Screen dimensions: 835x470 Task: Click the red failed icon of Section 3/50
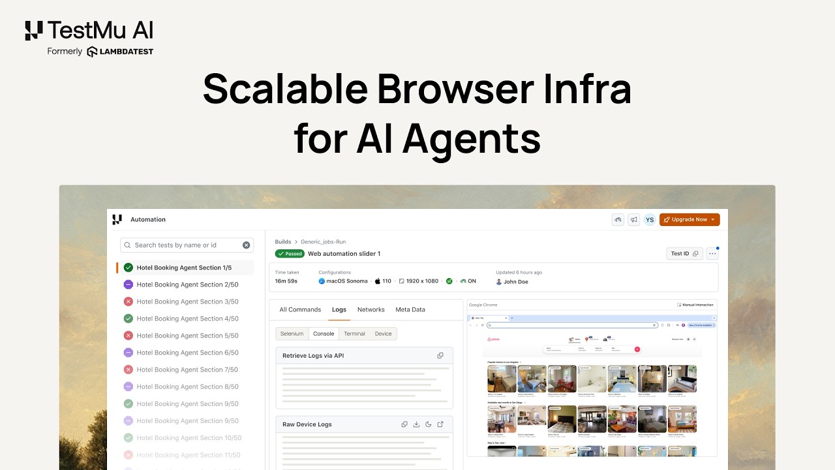pyautogui.click(x=129, y=302)
